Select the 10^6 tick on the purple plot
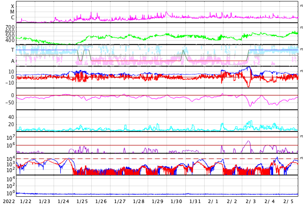 coord(10,146)
